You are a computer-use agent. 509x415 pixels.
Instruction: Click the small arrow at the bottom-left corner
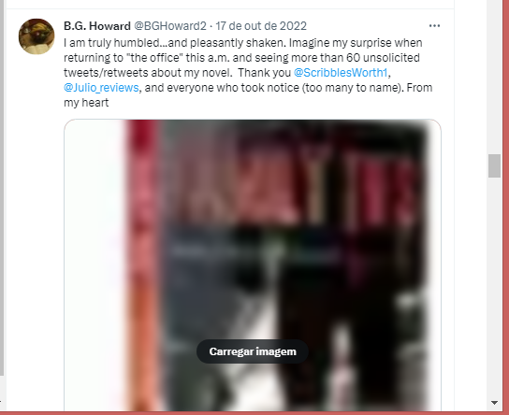[x=1, y=403]
